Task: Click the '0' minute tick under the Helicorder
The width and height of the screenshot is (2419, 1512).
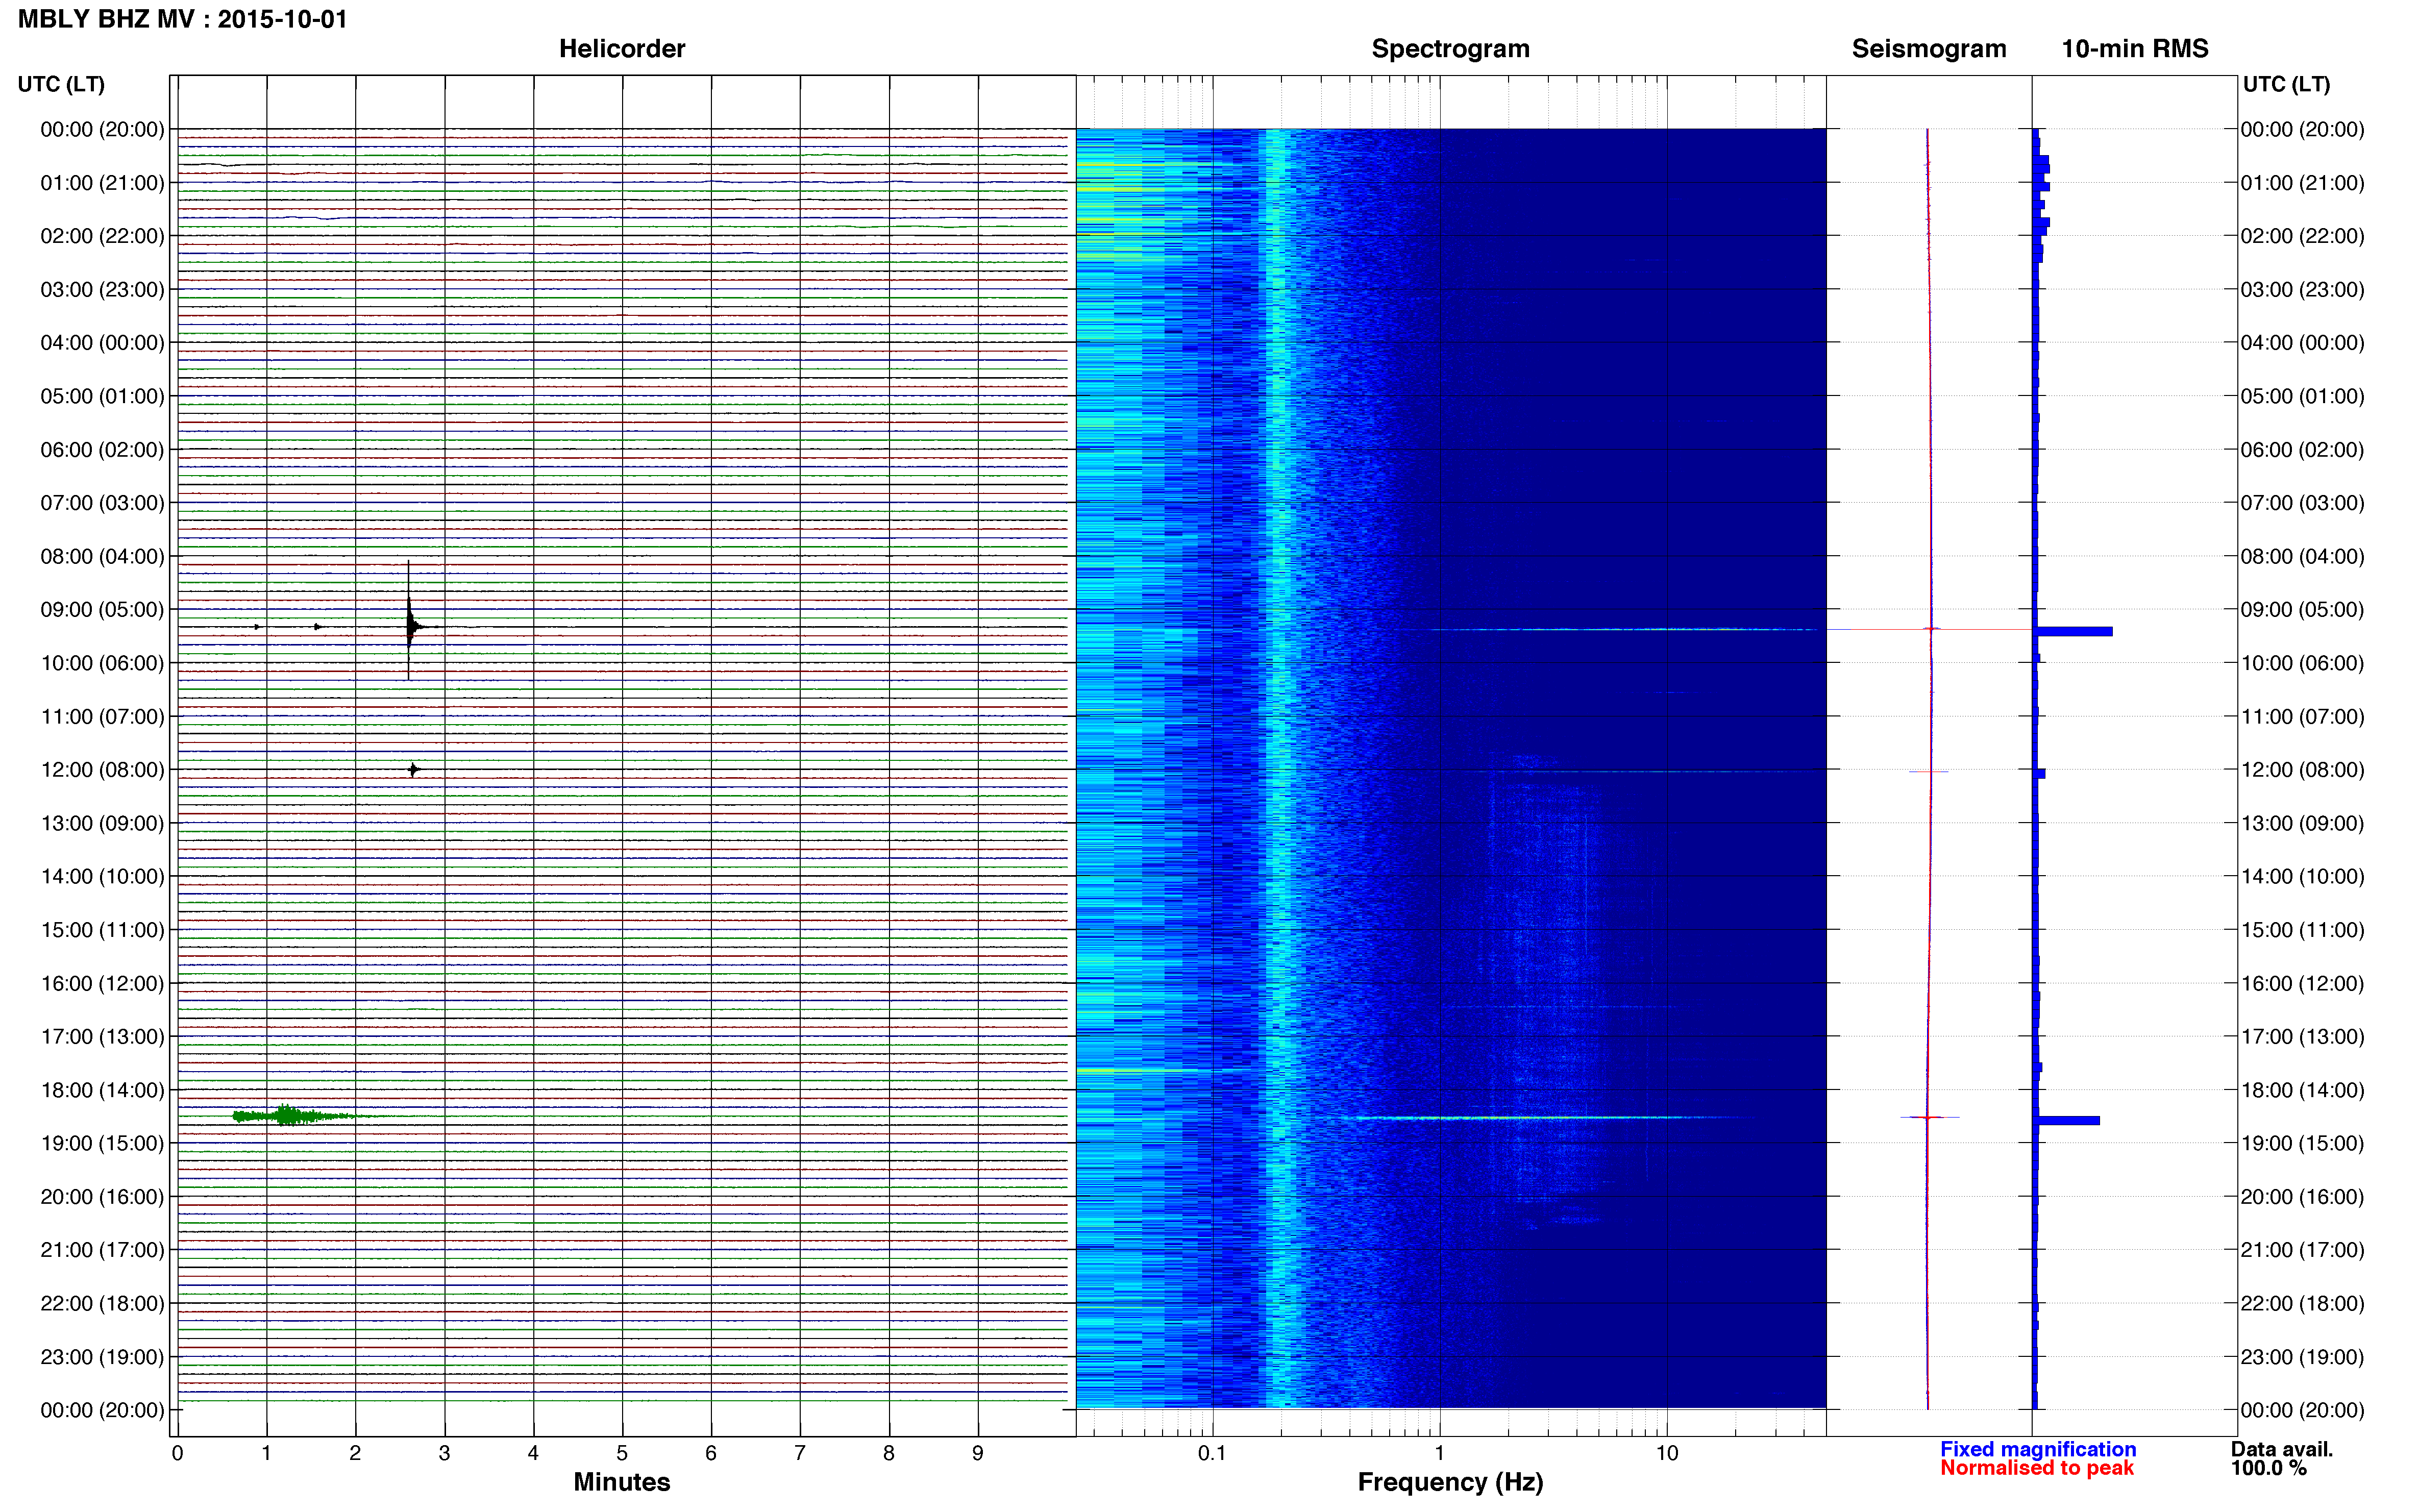Action: 177,1453
